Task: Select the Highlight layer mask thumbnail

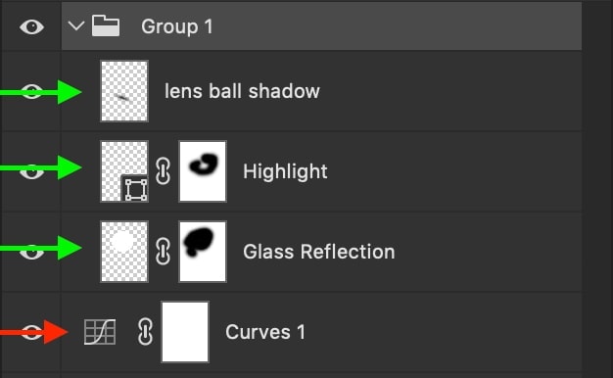Action: click(203, 171)
